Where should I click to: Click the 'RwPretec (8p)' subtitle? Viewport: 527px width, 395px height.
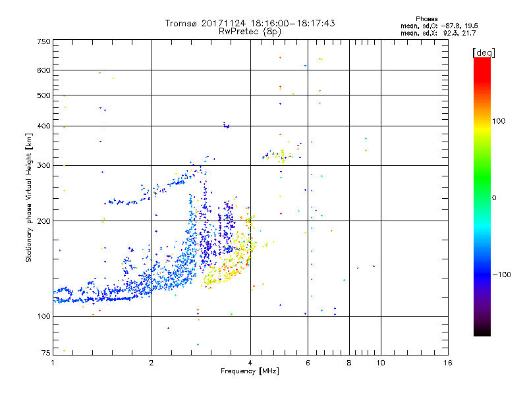[250, 32]
